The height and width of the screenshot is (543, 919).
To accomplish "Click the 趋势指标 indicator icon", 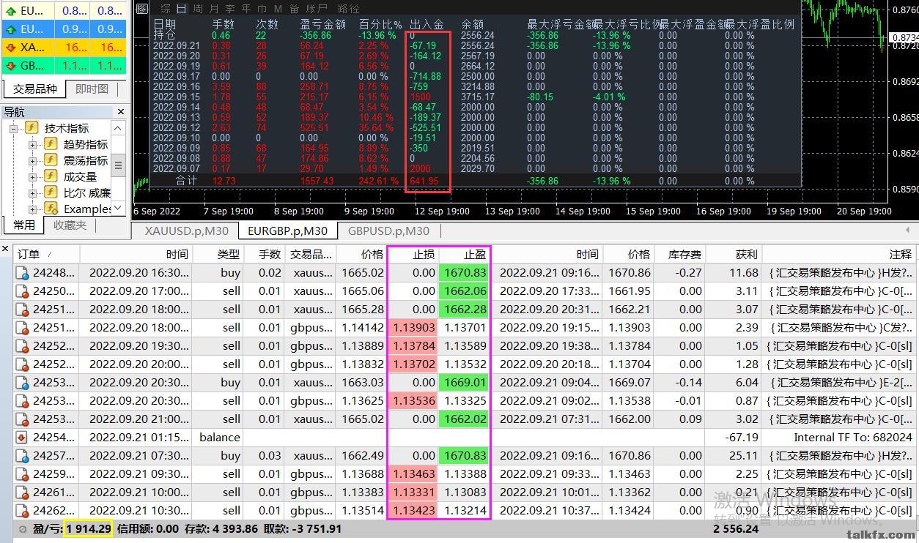I will coord(51,144).
